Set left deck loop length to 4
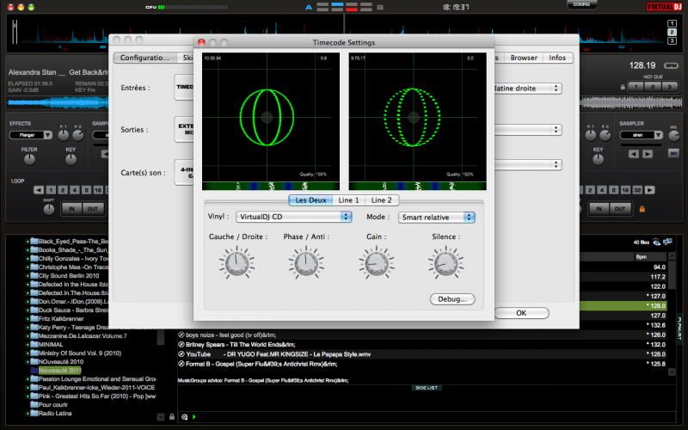Screen dimensions: 688x430 click(x=75, y=190)
